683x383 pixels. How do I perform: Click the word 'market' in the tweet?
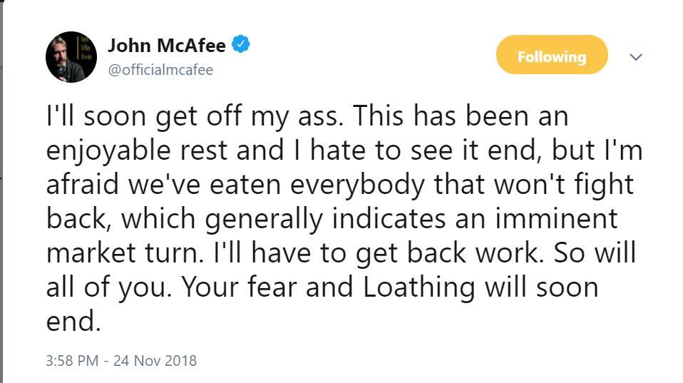(91, 252)
